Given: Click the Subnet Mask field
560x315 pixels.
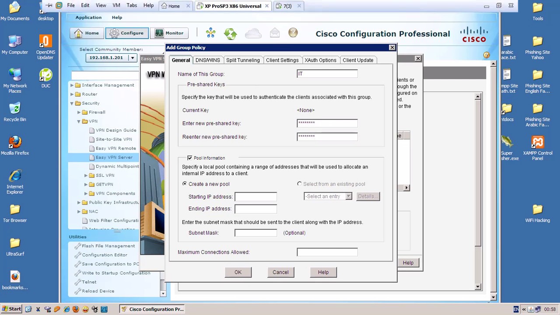Looking at the screenshot, I should click(x=256, y=233).
